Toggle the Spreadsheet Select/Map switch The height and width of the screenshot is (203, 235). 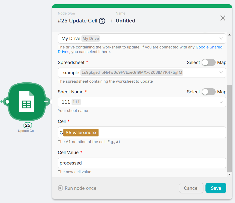click(x=209, y=62)
